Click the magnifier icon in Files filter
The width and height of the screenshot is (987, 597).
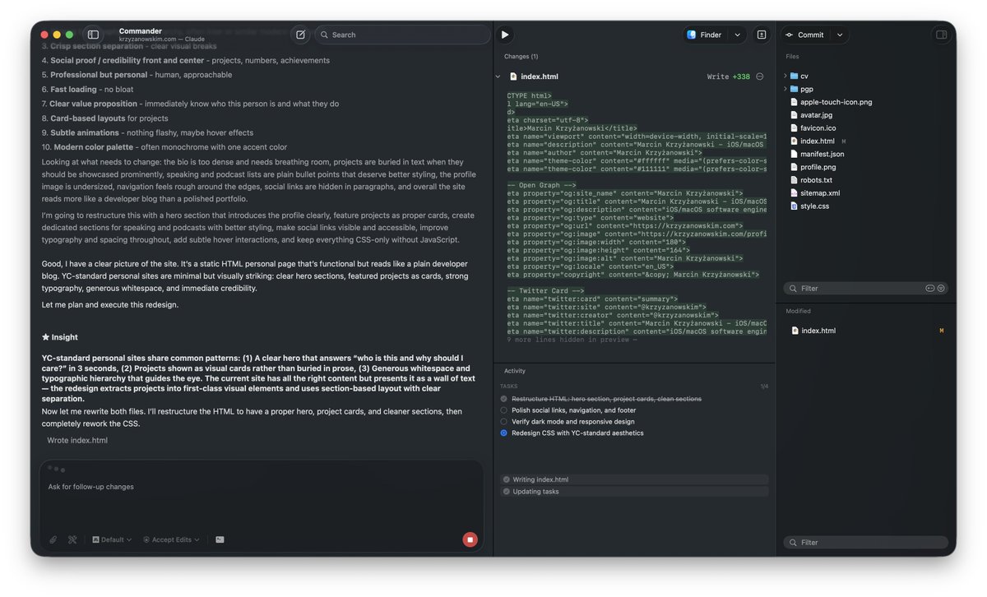coord(793,289)
